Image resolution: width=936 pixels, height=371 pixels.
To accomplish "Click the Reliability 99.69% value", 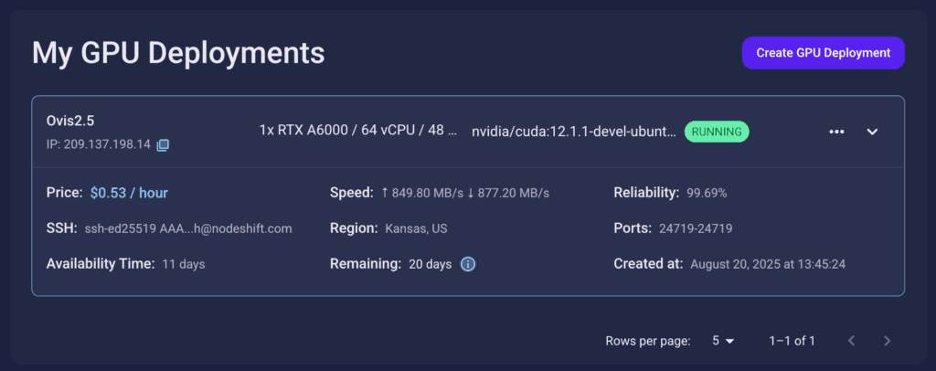I will (707, 193).
